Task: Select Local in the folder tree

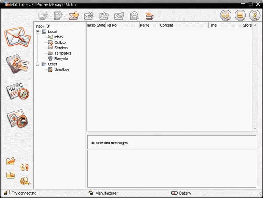Action: point(52,31)
